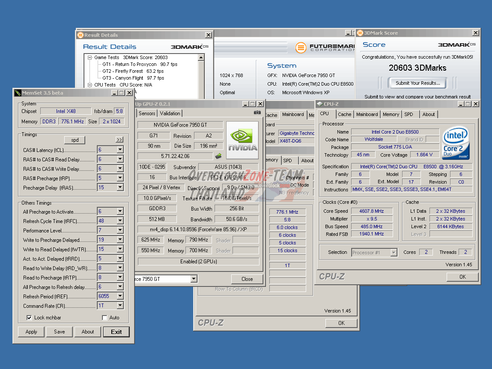Click the CPU-Z title bar icon

[x=320, y=104]
